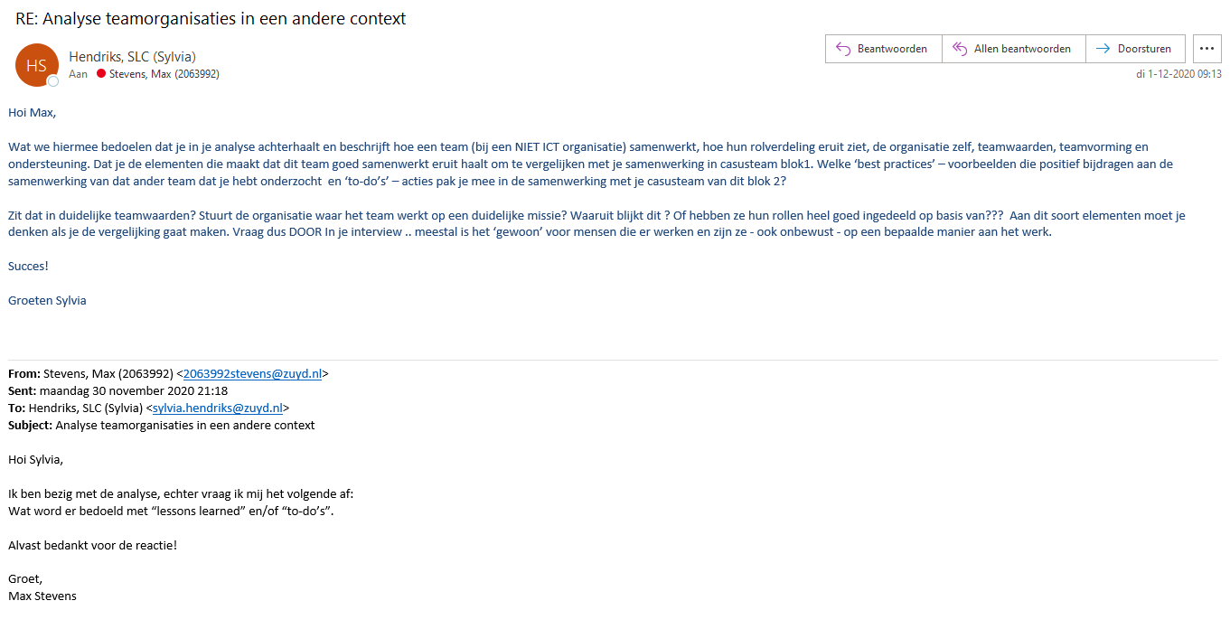Image resolution: width=1230 pixels, height=629 pixels.
Task: Click the HS sender avatar
Action: [x=36, y=65]
